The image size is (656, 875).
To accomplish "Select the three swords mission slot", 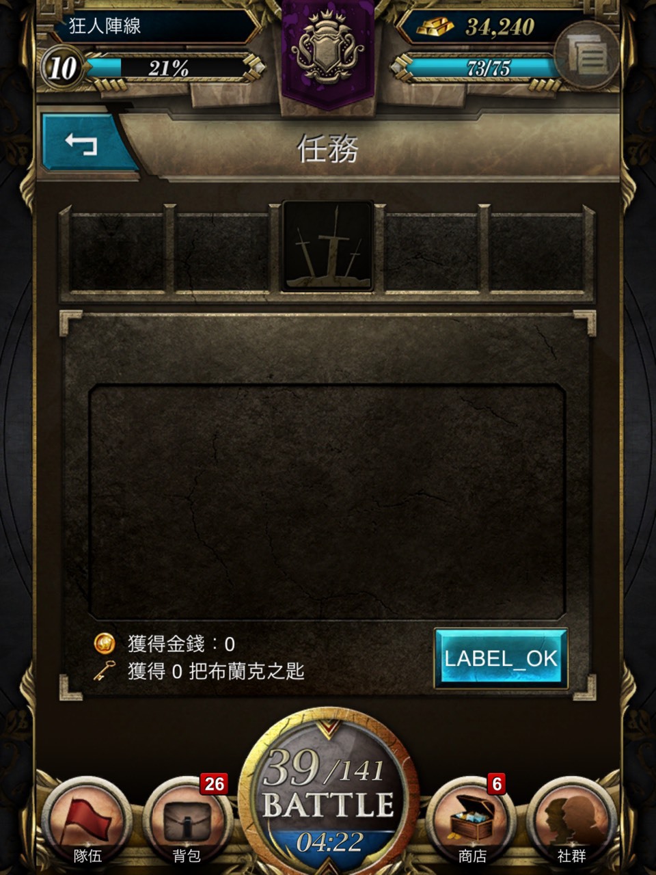I will tap(328, 246).
